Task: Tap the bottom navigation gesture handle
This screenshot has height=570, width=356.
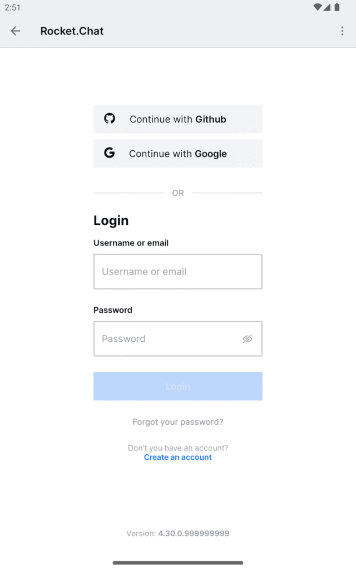Action: pos(178,563)
